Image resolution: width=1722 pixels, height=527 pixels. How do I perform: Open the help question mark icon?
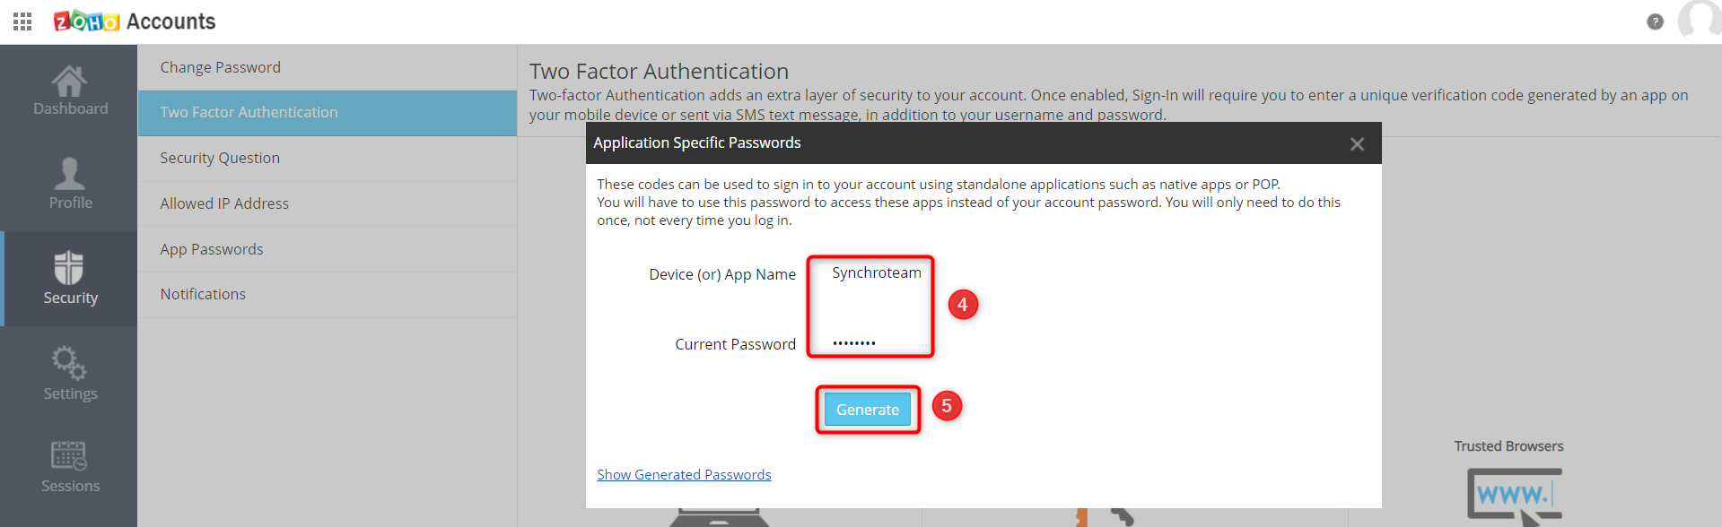pyautogui.click(x=1655, y=22)
